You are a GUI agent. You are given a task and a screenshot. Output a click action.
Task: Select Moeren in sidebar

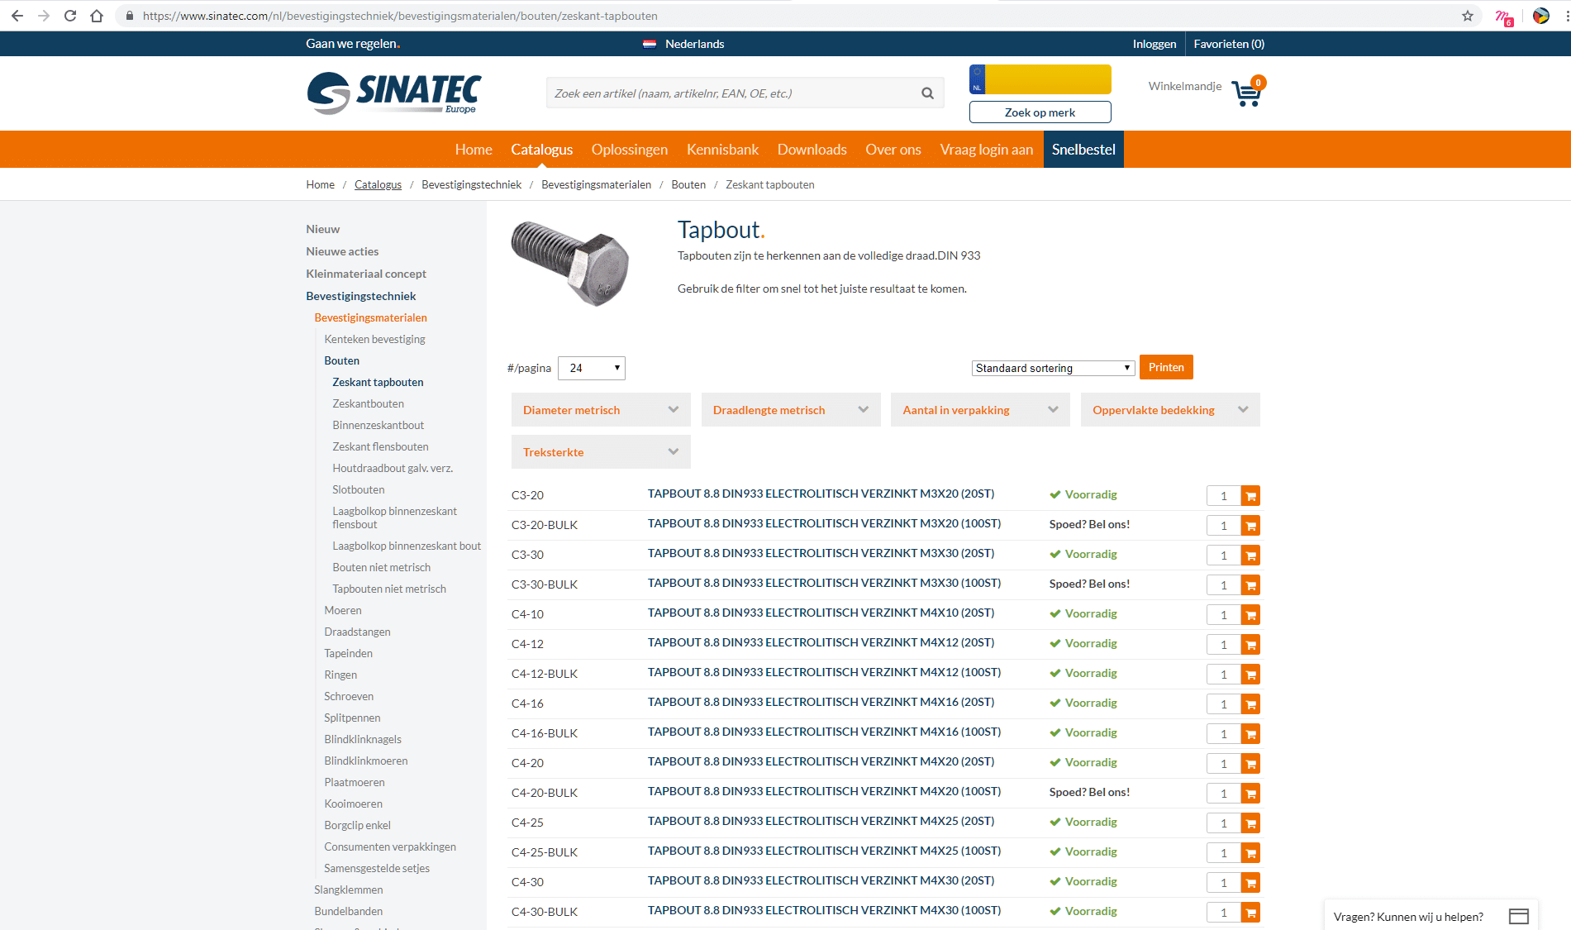point(343,610)
